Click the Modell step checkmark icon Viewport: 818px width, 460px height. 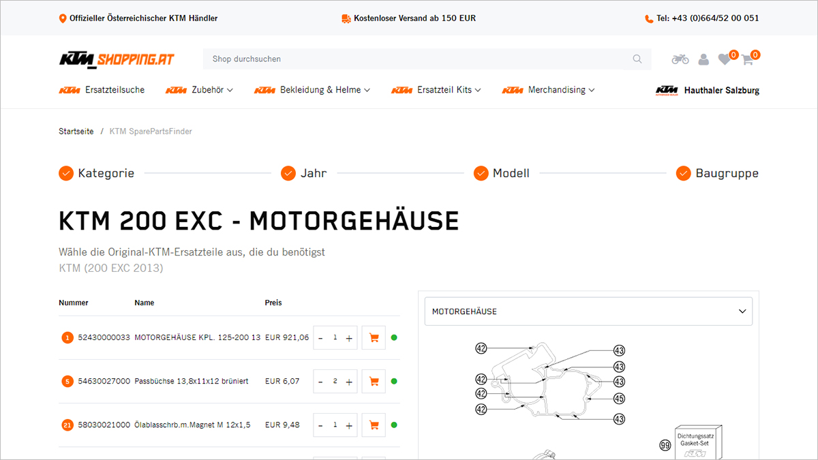(481, 173)
